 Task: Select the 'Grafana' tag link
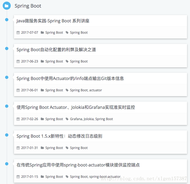pos(76,119)
